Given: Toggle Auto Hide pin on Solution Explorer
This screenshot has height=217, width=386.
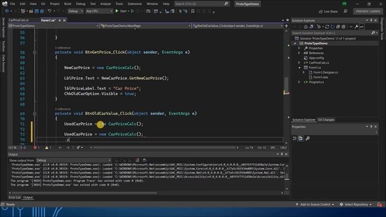Looking at the screenshot, I should (x=371, y=20).
